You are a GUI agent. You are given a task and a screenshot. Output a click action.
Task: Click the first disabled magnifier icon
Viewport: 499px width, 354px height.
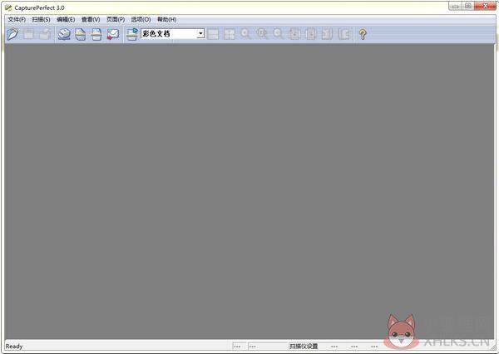tap(245, 34)
